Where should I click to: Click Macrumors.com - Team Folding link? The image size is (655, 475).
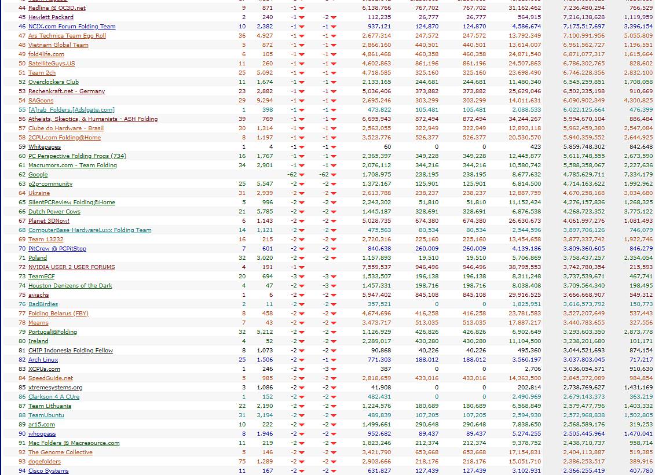pos(73,165)
